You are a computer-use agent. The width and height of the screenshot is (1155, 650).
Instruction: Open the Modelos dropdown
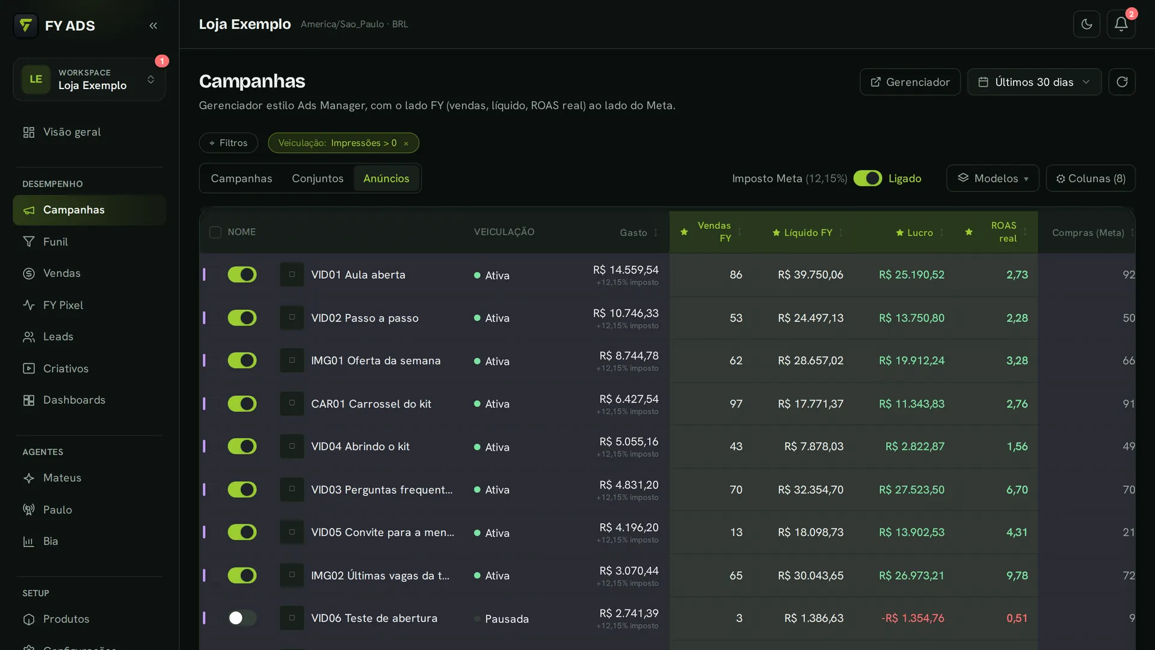(993, 178)
